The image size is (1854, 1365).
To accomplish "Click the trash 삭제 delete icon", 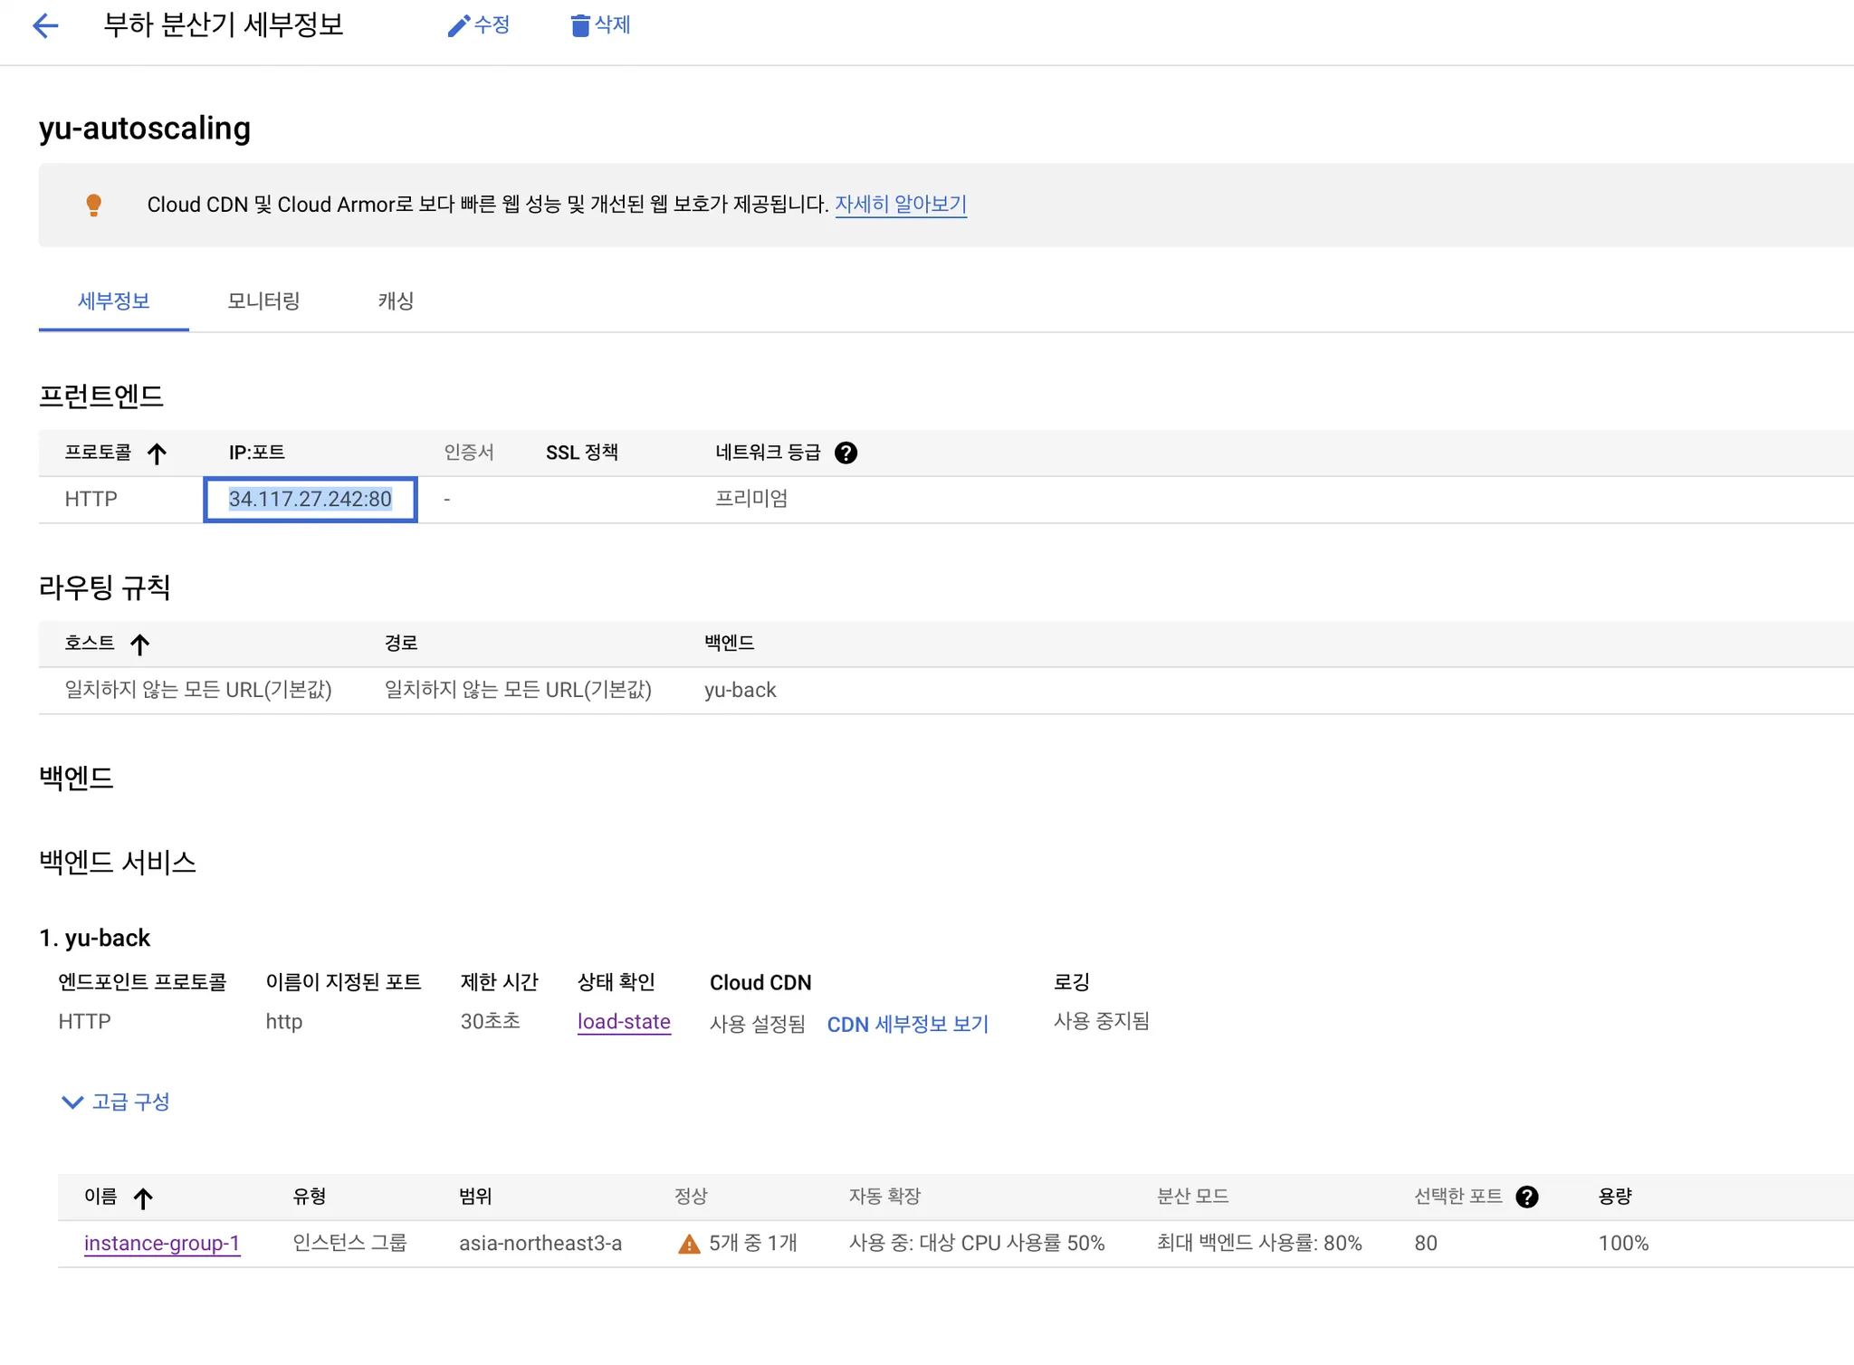I will point(580,25).
